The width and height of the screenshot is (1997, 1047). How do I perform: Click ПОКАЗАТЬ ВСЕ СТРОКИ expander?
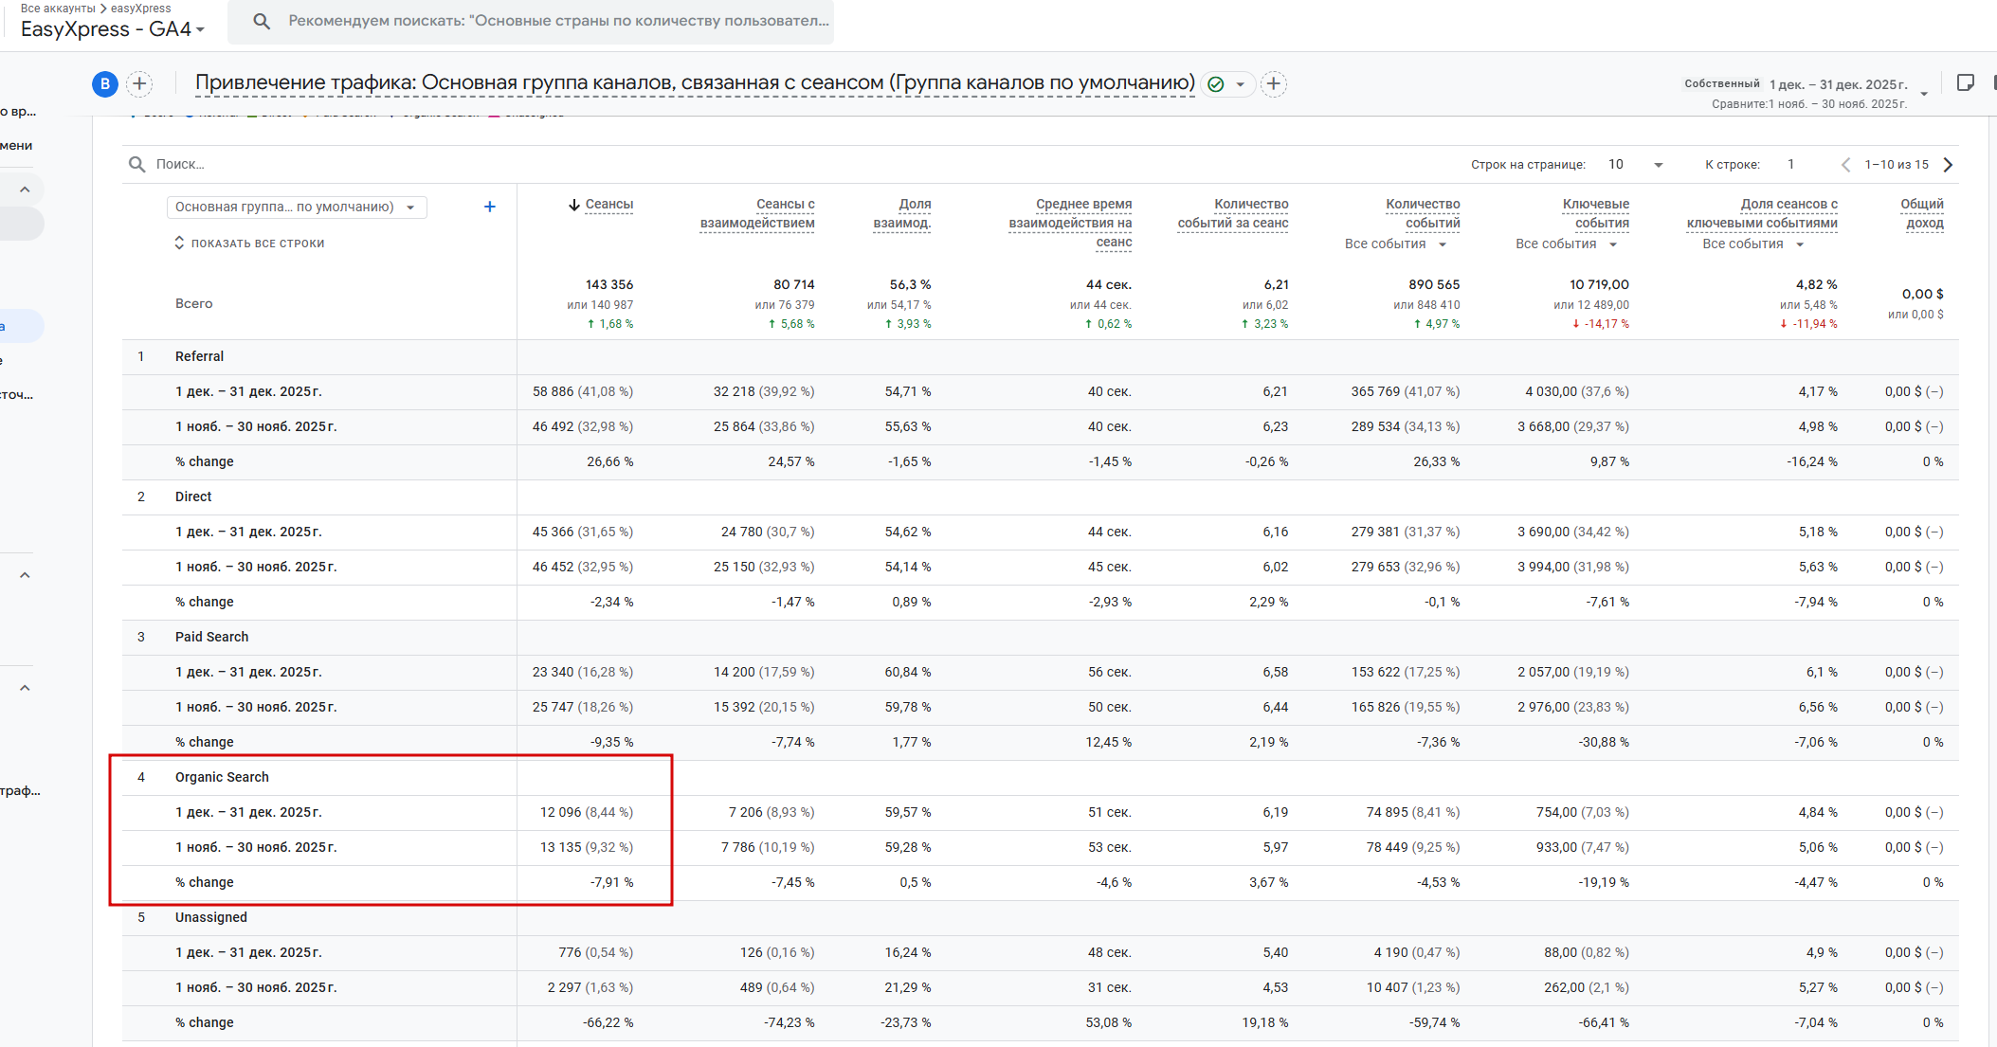pyautogui.click(x=249, y=244)
